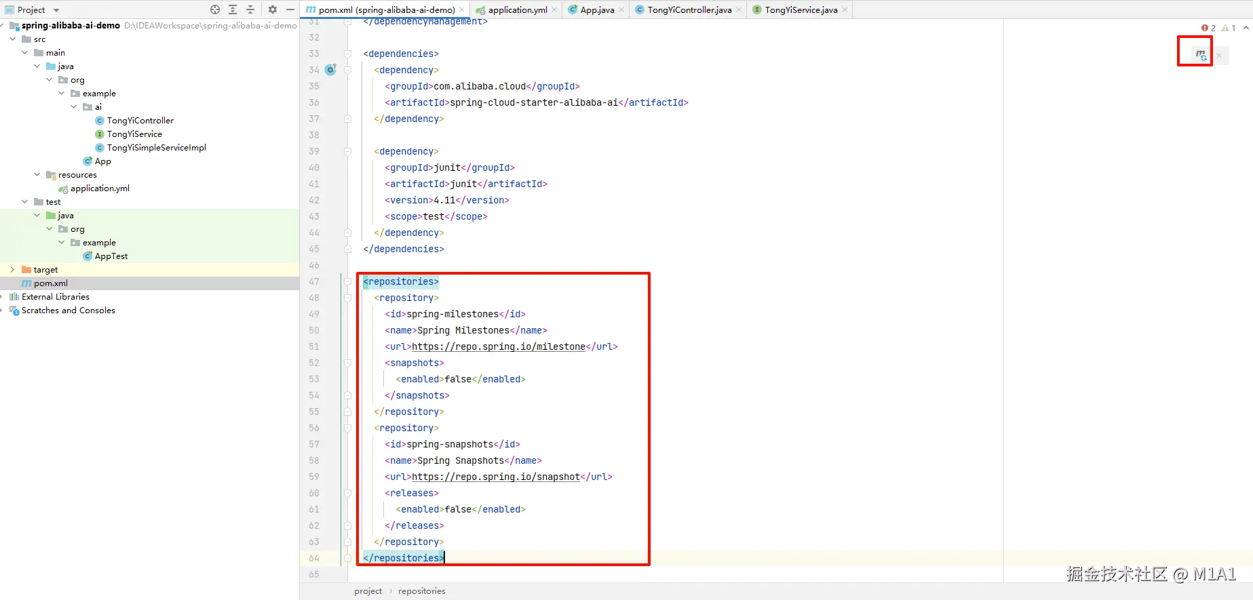The image size is (1253, 600).
Task: Close the App.java tab
Action: [621, 10]
